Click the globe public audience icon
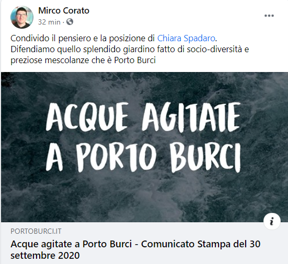The width and height of the screenshot is (288, 264). (x=70, y=22)
